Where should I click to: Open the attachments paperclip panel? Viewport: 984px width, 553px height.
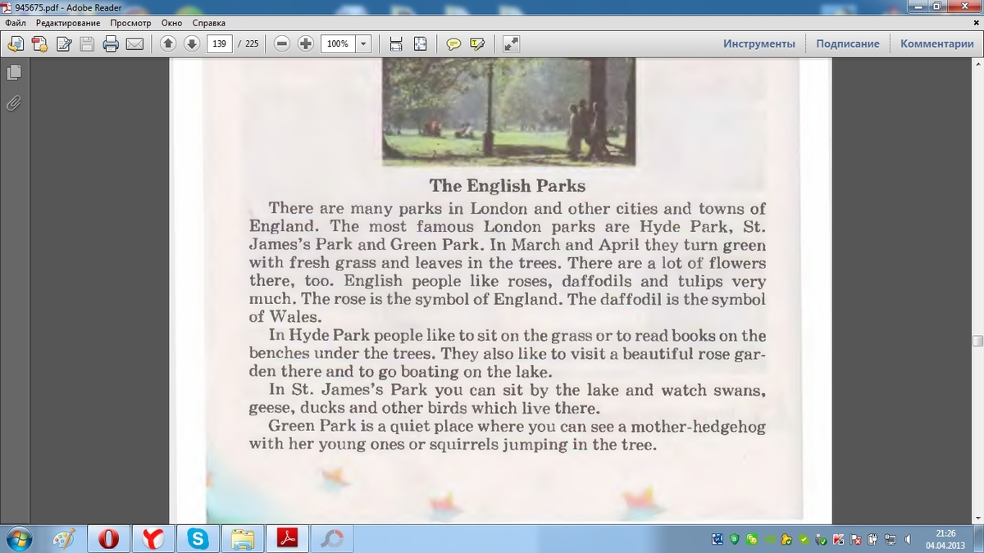tap(14, 103)
